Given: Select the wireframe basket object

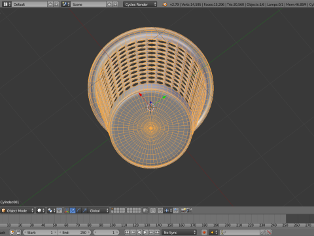Looking at the screenshot, I should pos(150,98).
